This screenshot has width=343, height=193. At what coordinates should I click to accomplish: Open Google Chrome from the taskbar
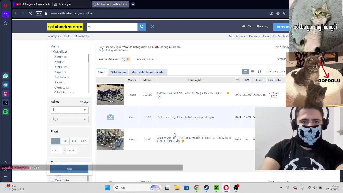(x=196, y=188)
